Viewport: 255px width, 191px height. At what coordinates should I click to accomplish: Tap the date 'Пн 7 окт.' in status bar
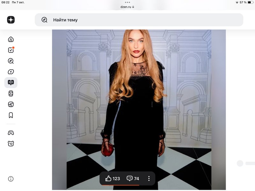pos(18,2)
